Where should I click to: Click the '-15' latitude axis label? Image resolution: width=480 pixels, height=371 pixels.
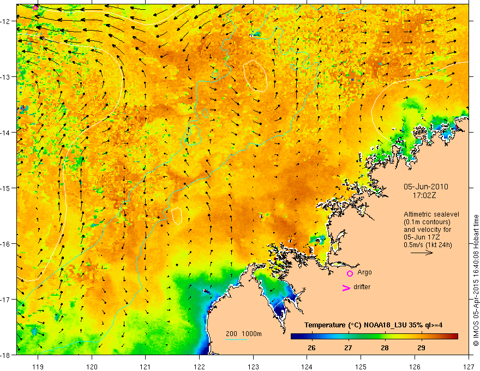pos(7,188)
